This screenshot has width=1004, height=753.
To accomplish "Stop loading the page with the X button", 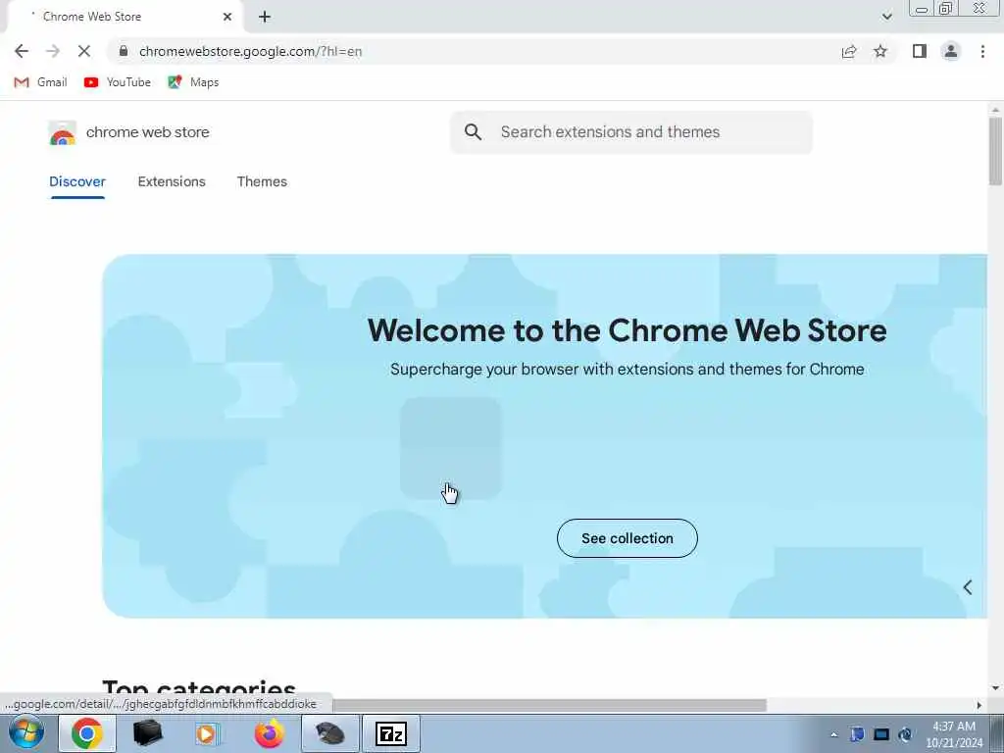I will tap(84, 51).
